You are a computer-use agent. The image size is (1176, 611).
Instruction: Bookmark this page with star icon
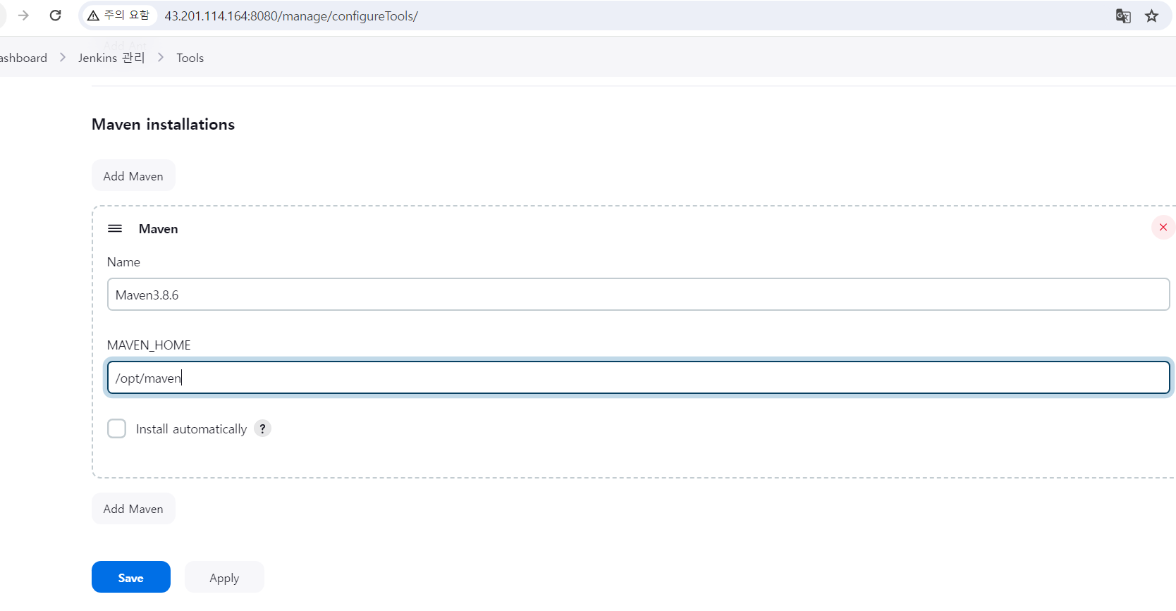(x=1151, y=16)
